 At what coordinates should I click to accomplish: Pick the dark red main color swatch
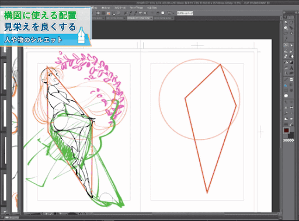click(286, 131)
